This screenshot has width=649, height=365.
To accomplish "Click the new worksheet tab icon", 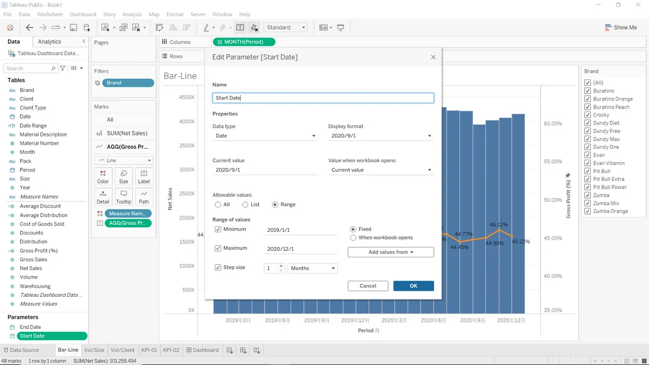I will tap(230, 350).
